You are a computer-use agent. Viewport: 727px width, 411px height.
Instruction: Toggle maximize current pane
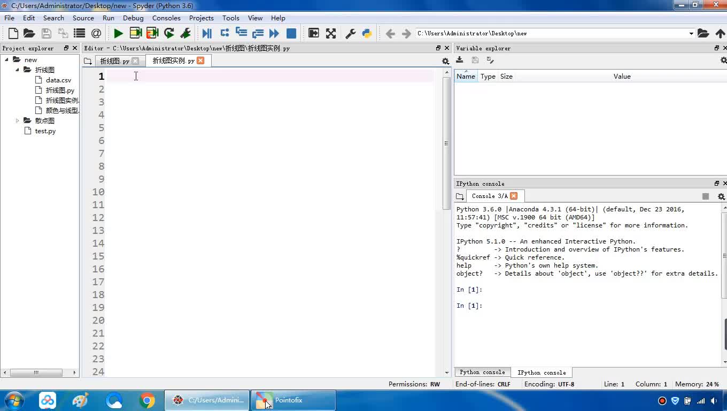click(314, 33)
